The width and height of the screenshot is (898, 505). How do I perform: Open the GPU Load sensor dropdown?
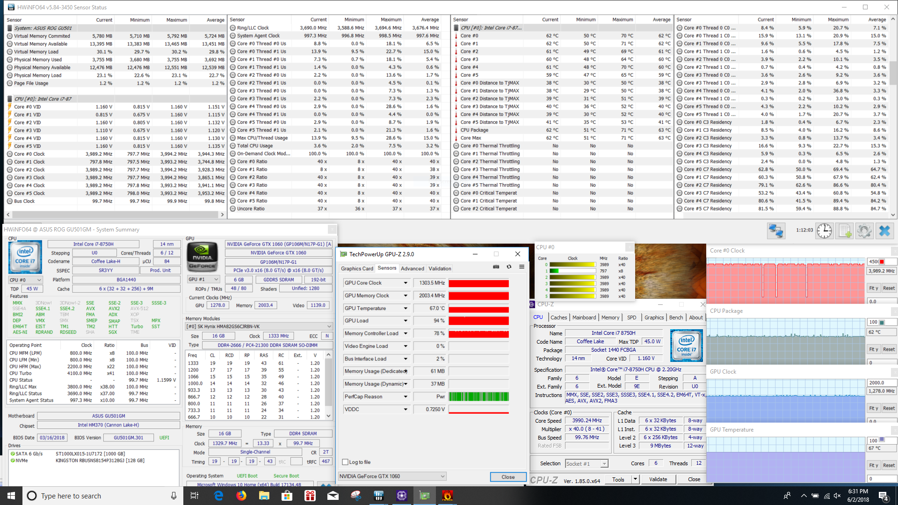click(x=406, y=321)
